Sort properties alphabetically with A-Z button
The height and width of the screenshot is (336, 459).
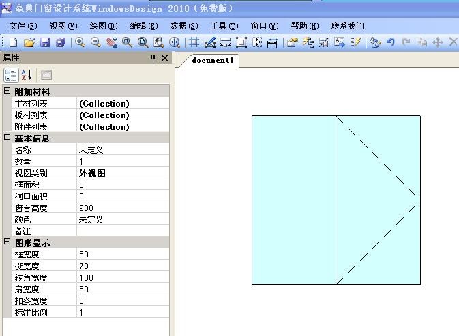pos(27,75)
